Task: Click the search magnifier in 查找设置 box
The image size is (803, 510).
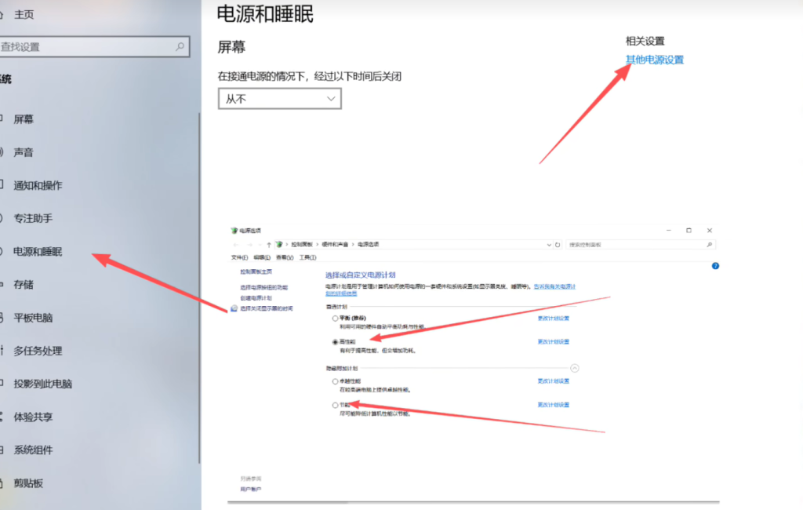Action: [x=180, y=47]
